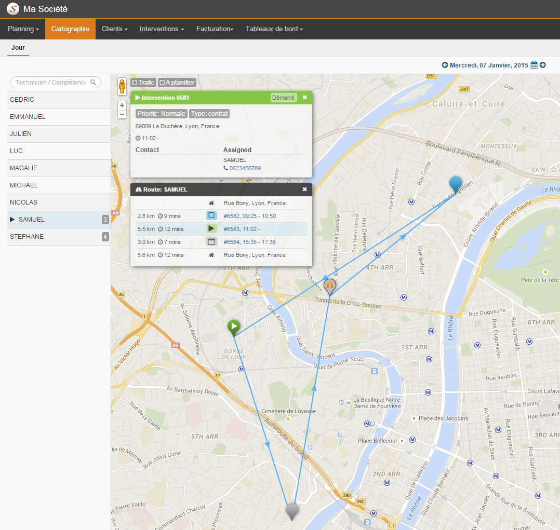Screen dimensions: 560x530
Task: Click the green started-intervention marker on map
Action: (234, 326)
